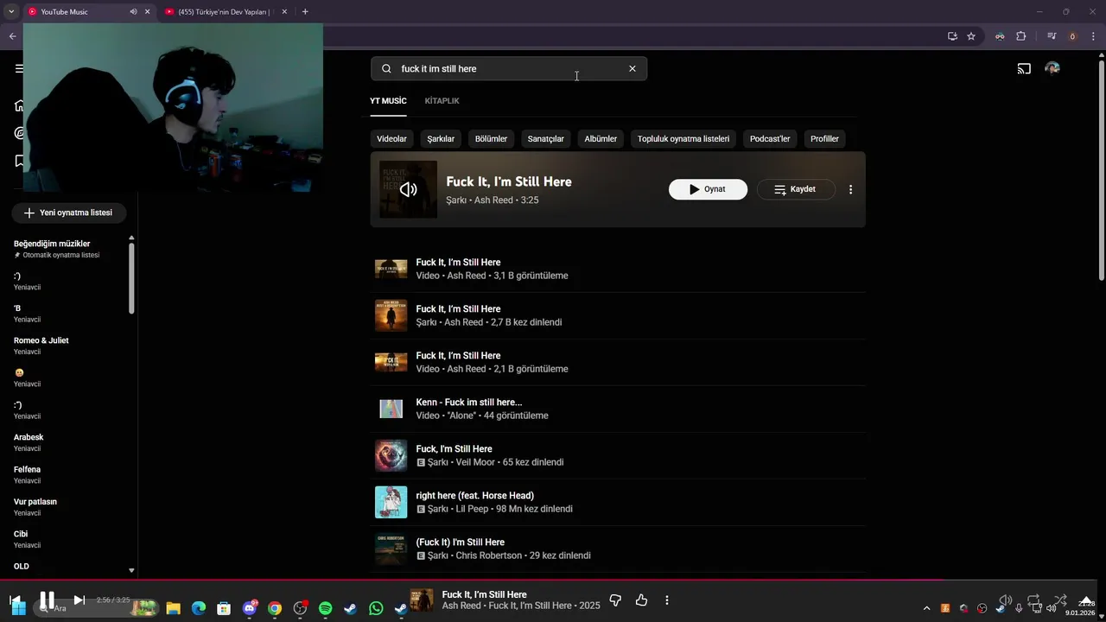Mute the YouTube Music browser tab

(133, 11)
